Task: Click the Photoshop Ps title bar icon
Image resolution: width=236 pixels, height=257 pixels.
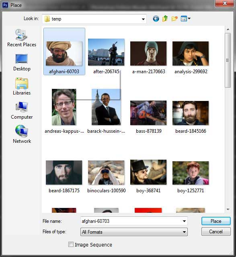Action: (5, 5)
